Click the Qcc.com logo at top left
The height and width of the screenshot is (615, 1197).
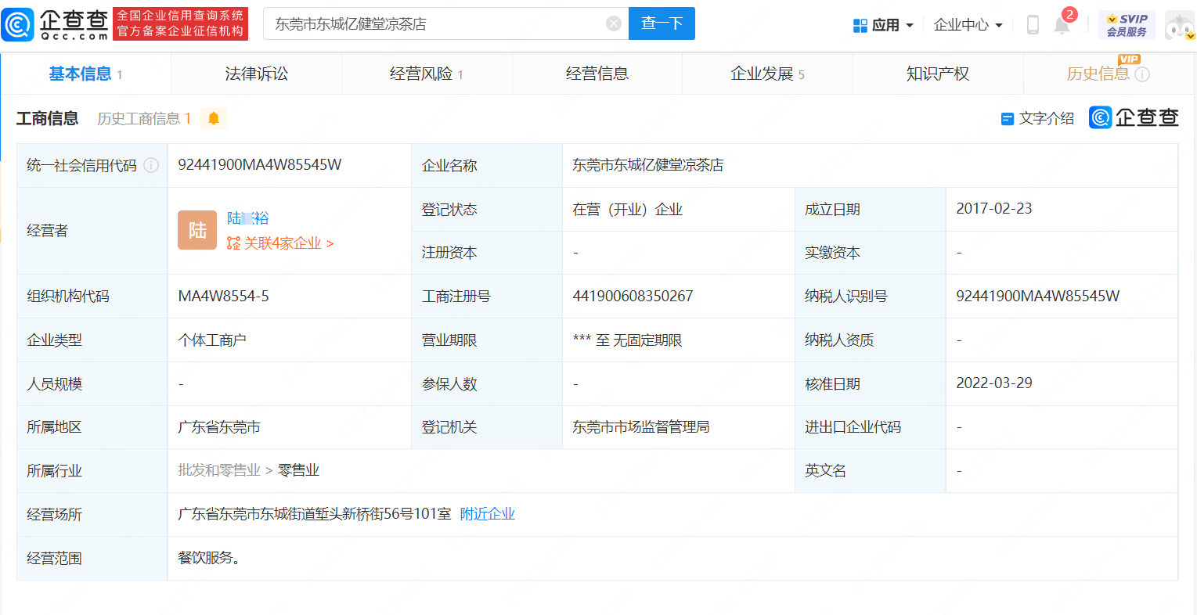pyautogui.click(x=55, y=24)
